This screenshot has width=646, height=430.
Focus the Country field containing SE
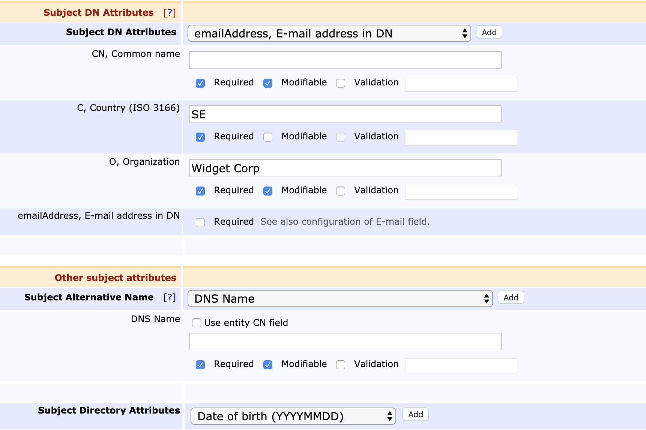pos(345,114)
